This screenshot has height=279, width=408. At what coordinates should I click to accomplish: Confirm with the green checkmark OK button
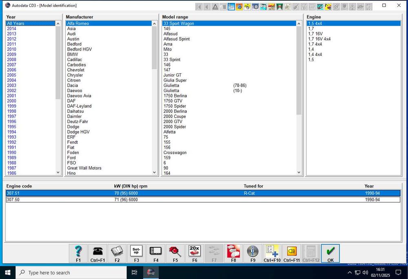(x=330, y=253)
